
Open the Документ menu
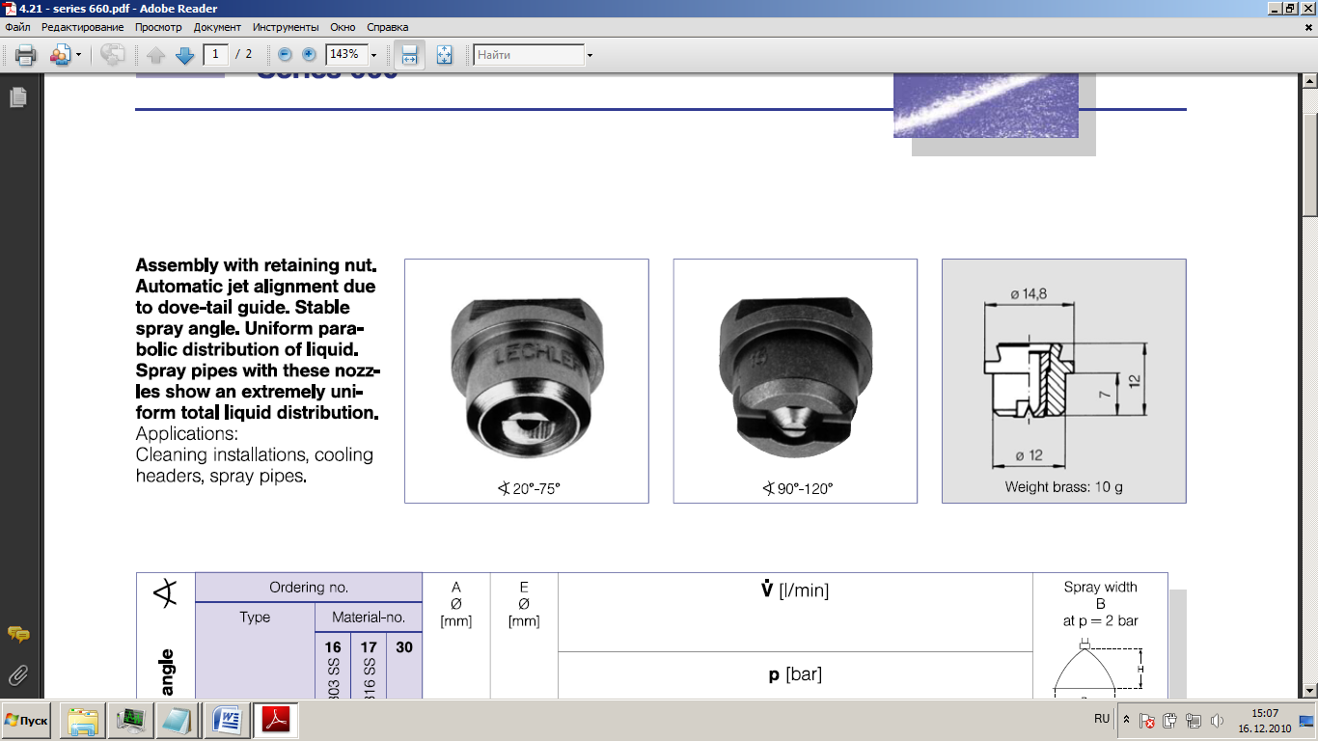pos(217,27)
